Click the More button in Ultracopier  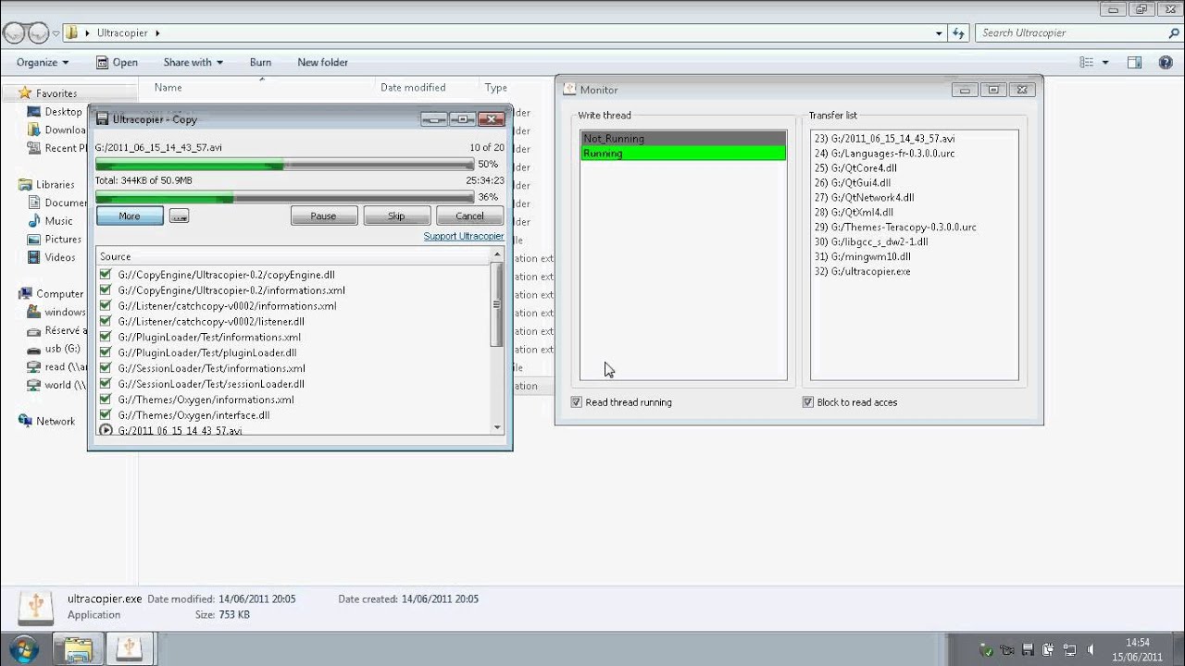[130, 216]
